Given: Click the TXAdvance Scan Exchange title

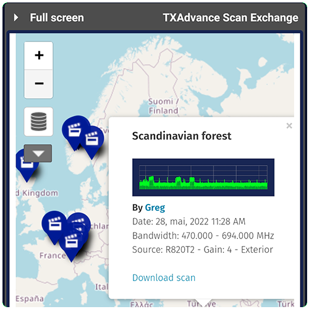Looking at the screenshot, I should tap(231, 17).
